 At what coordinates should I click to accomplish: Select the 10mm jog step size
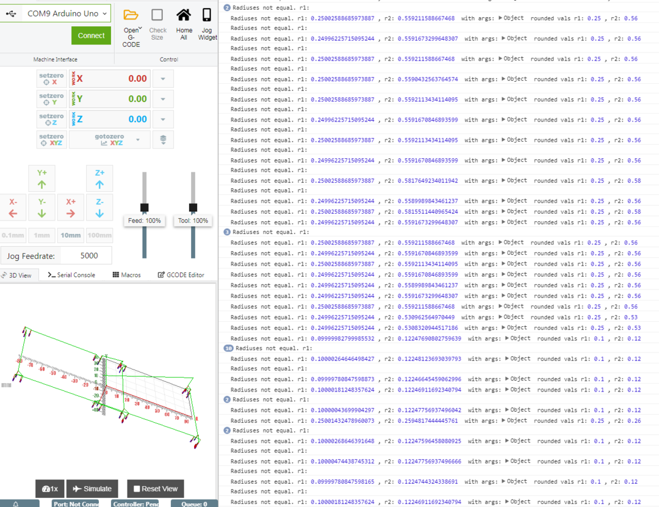[x=70, y=235]
